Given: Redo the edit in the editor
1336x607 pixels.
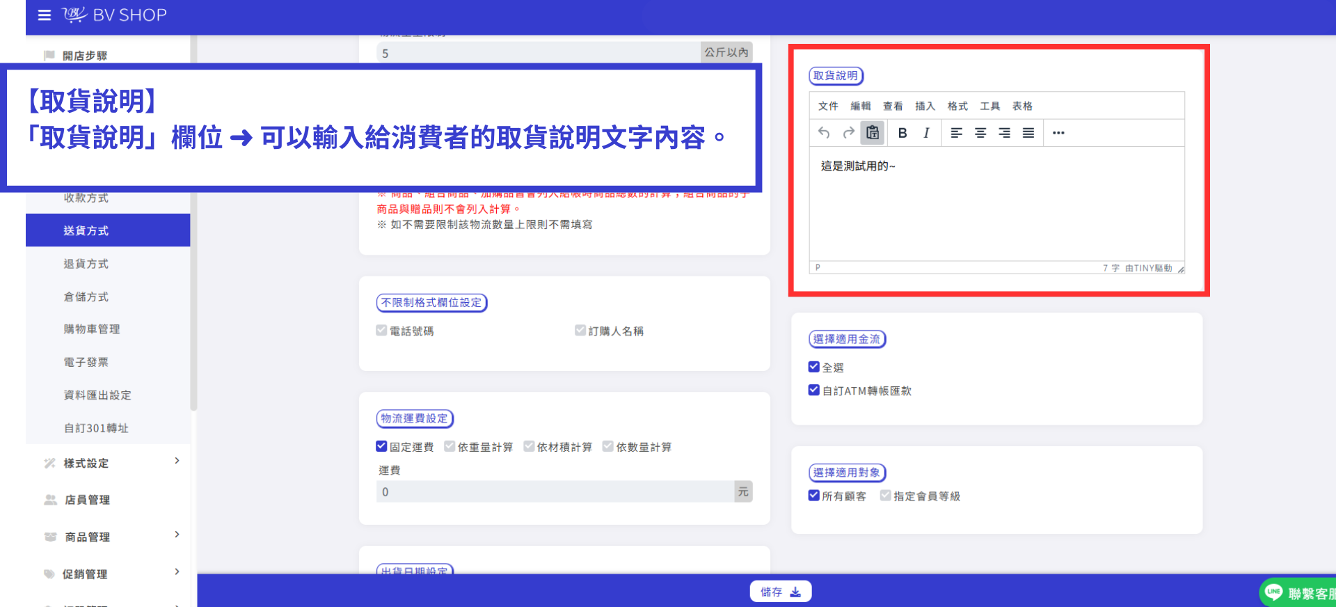Looking at the screenshot, I should click(x=848, y=133).
